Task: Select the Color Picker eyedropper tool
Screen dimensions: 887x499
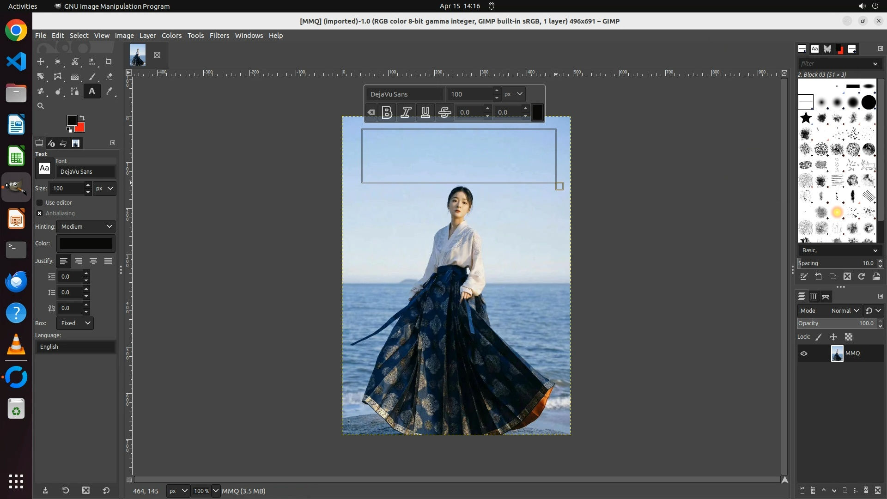Action: point(109,91)
